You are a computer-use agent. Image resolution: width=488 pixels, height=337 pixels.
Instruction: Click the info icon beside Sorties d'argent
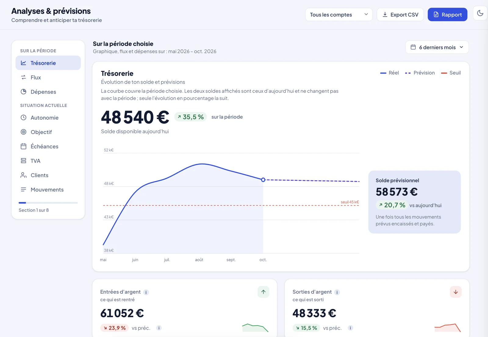tap(337, 292)
